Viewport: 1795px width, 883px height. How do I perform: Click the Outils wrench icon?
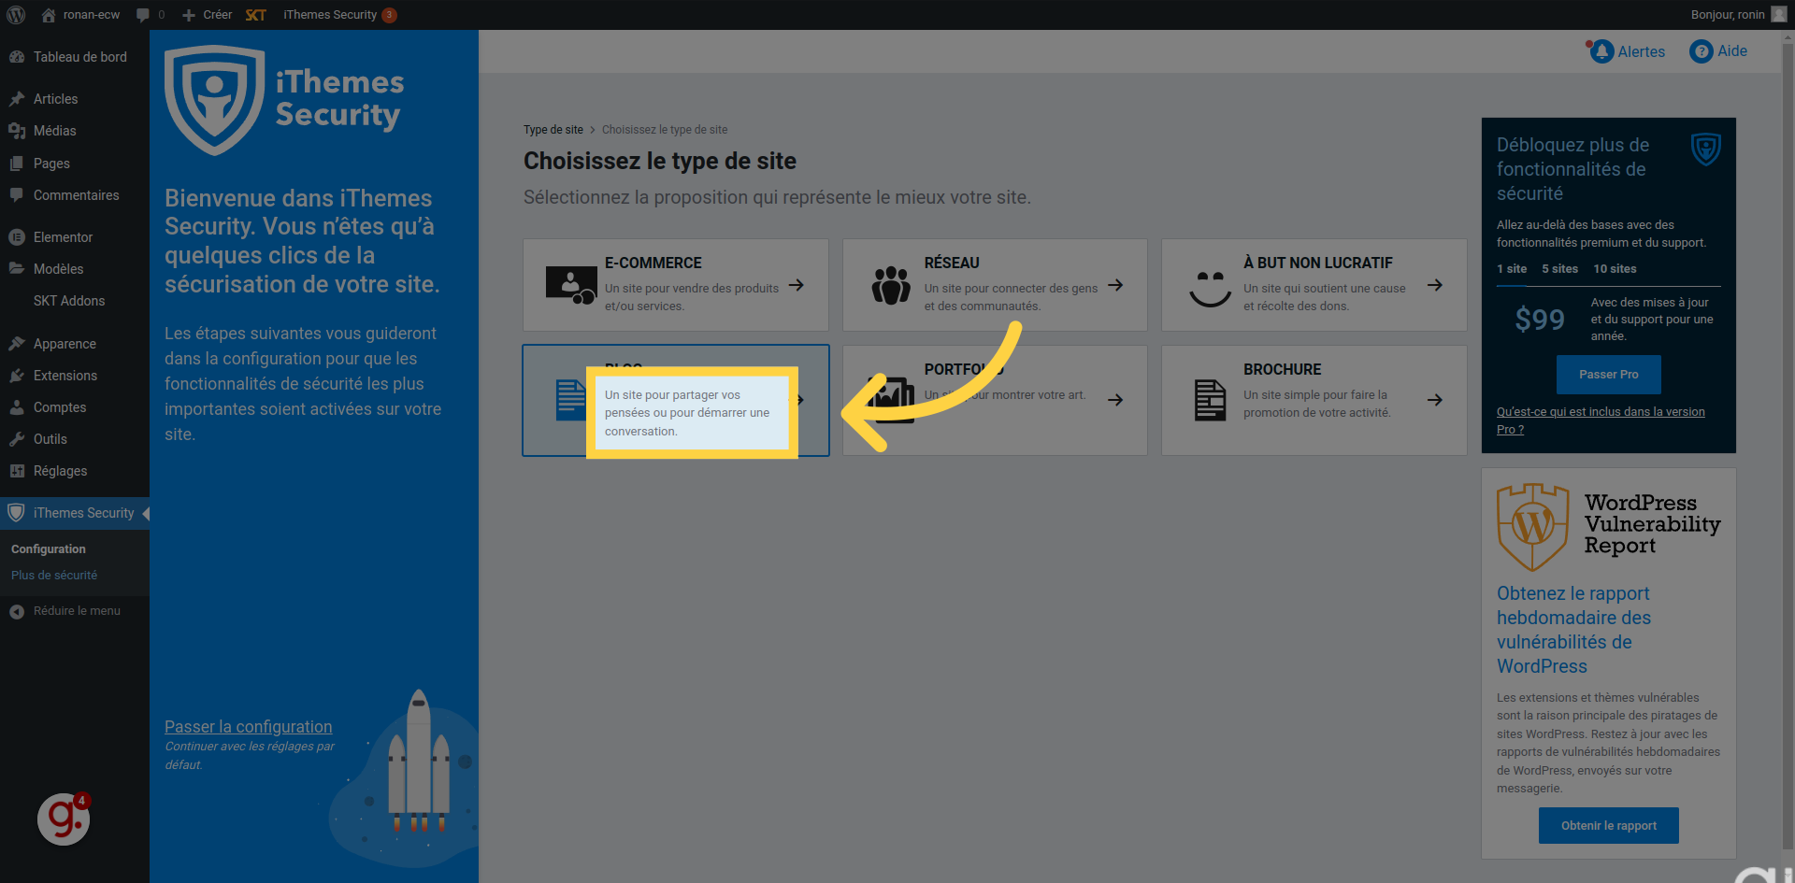[x=17, y=439]
